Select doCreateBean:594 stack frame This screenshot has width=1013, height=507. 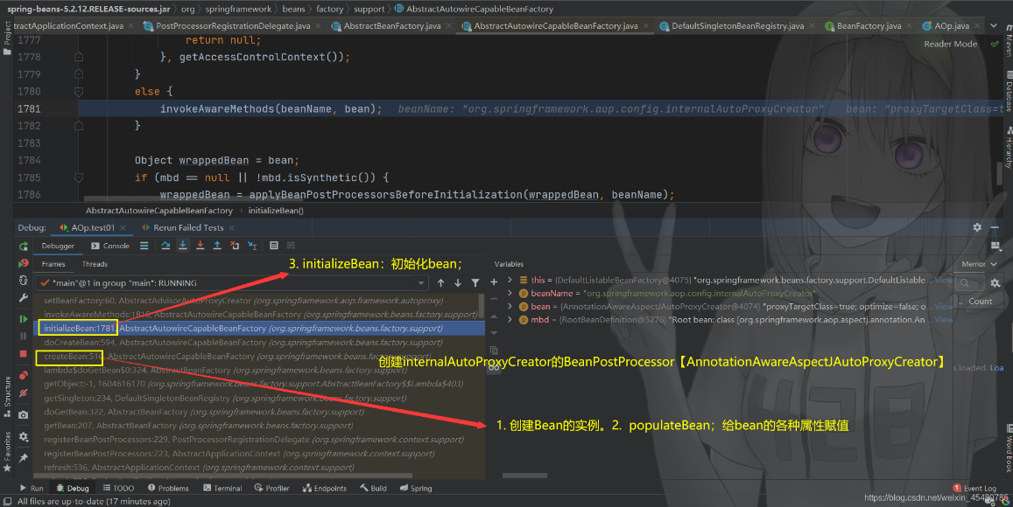(259, 343)
